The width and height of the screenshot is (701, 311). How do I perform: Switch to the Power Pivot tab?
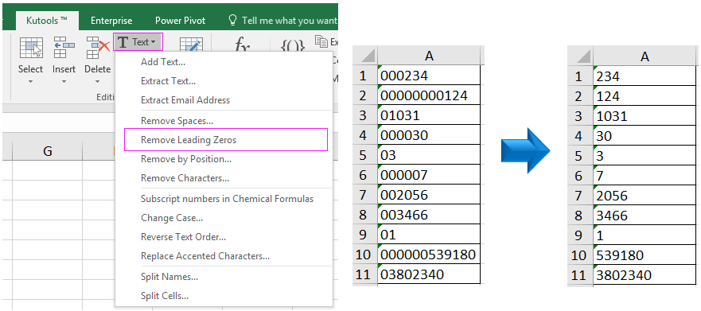(x=180, y=21)
